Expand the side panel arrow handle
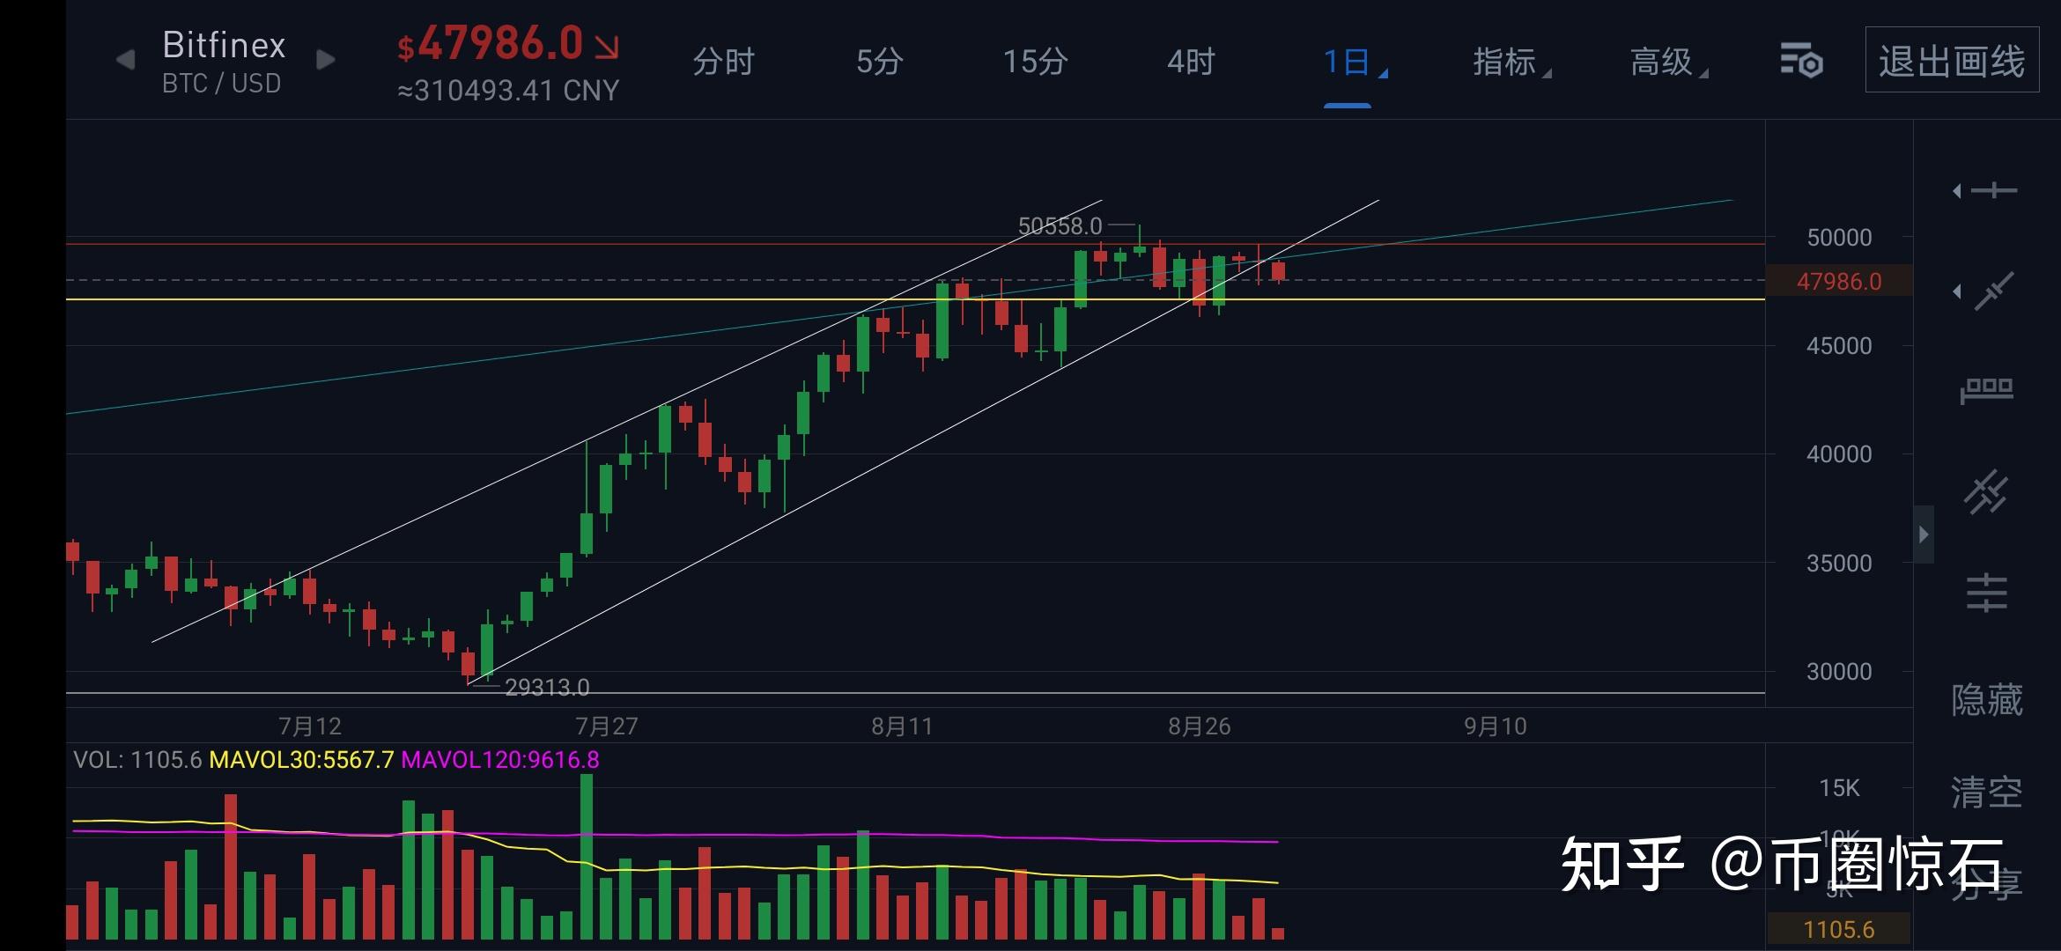The image size is (2061, 951). (1924, 534)
